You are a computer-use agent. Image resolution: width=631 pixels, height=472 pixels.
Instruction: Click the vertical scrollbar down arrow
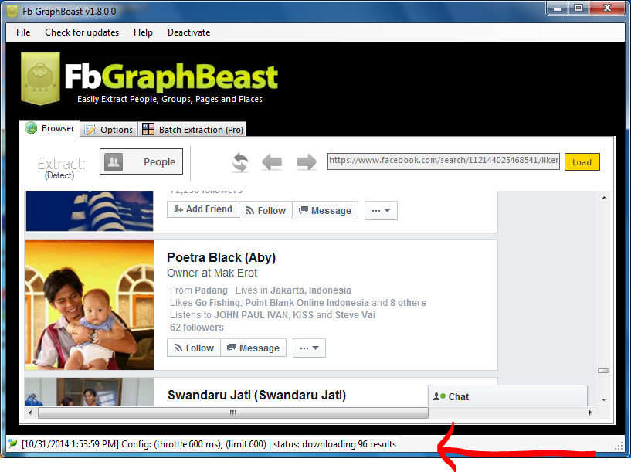[x=604, y=399]
